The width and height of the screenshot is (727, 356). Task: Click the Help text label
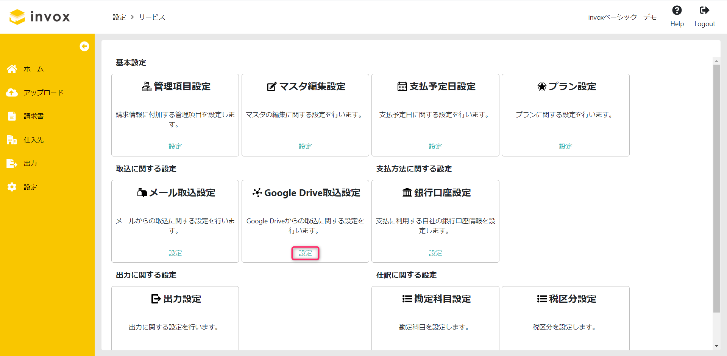coord(677,24)
